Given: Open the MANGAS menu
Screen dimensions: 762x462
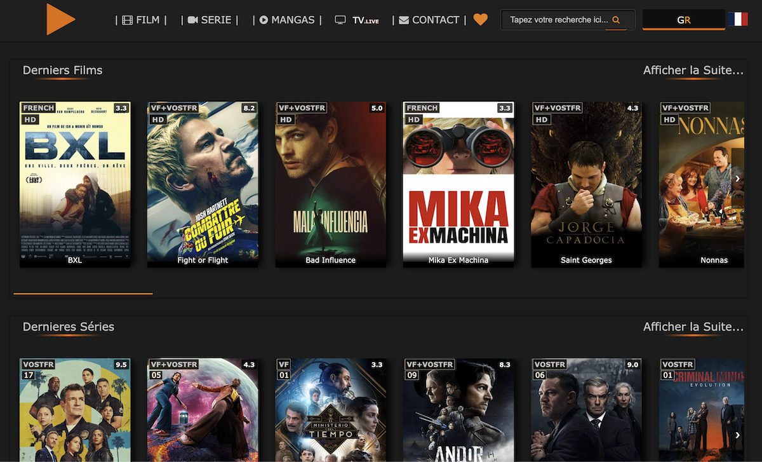Looking at the screenshot, I should pos(287,20).
